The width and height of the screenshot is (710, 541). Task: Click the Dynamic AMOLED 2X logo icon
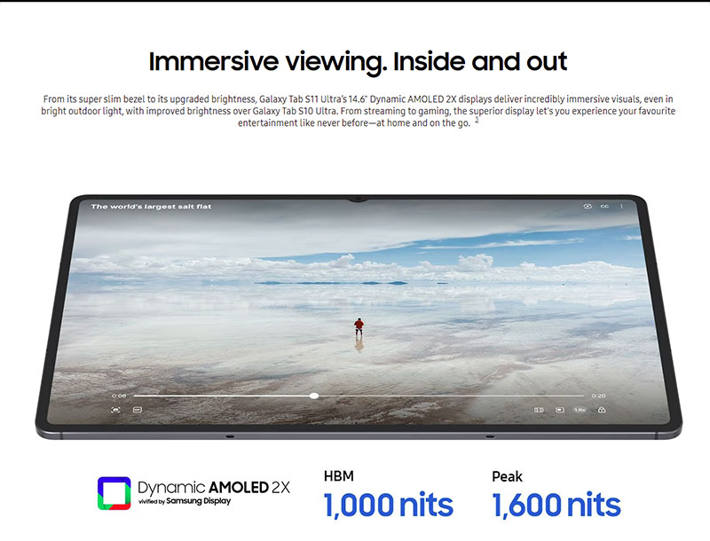114,493
